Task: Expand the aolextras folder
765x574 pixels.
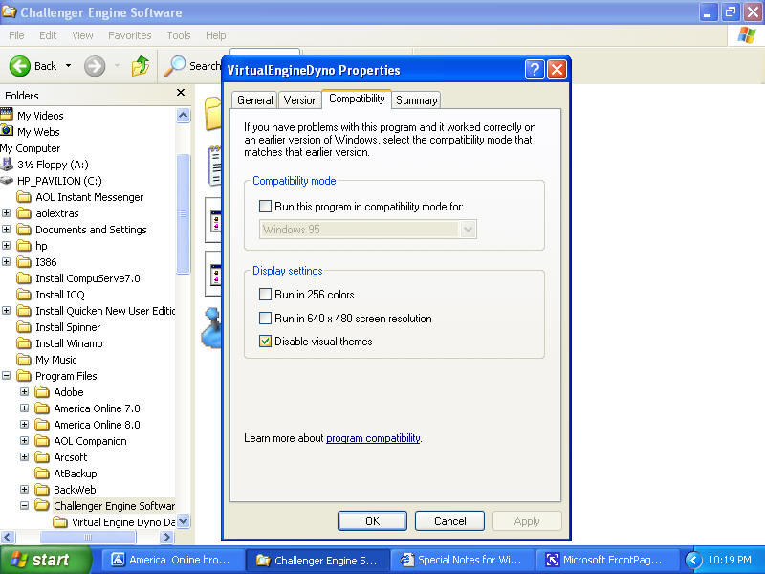Action: click(7, 212)
